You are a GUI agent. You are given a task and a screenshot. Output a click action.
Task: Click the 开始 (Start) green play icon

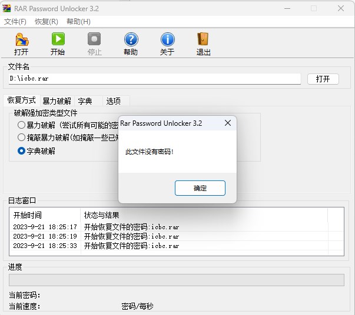pyautogui.click(x=58, y=39)
